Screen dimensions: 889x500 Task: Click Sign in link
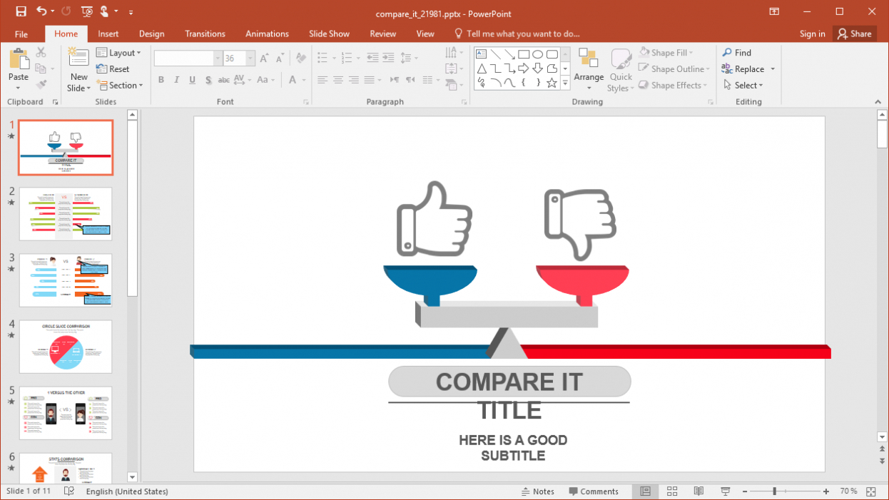[812, 34]
